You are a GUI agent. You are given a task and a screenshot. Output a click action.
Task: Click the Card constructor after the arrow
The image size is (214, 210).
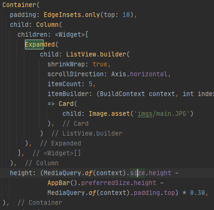[66, 104]
